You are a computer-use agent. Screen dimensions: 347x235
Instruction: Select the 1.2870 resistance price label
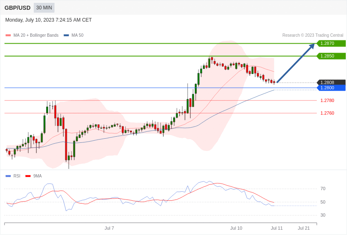331,43
